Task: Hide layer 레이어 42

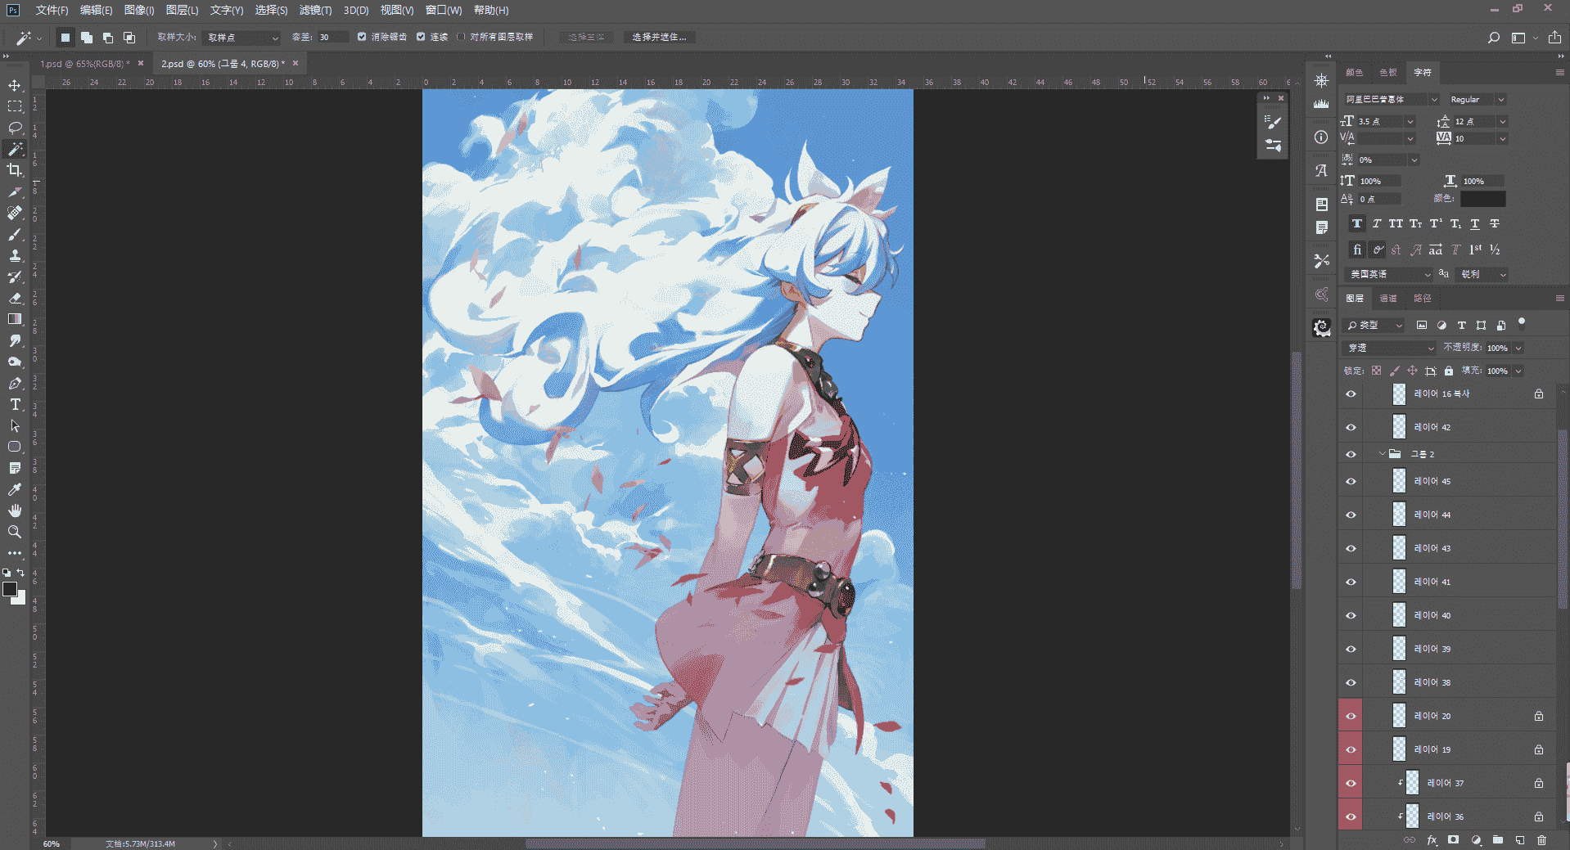Action: (1351, 427)
